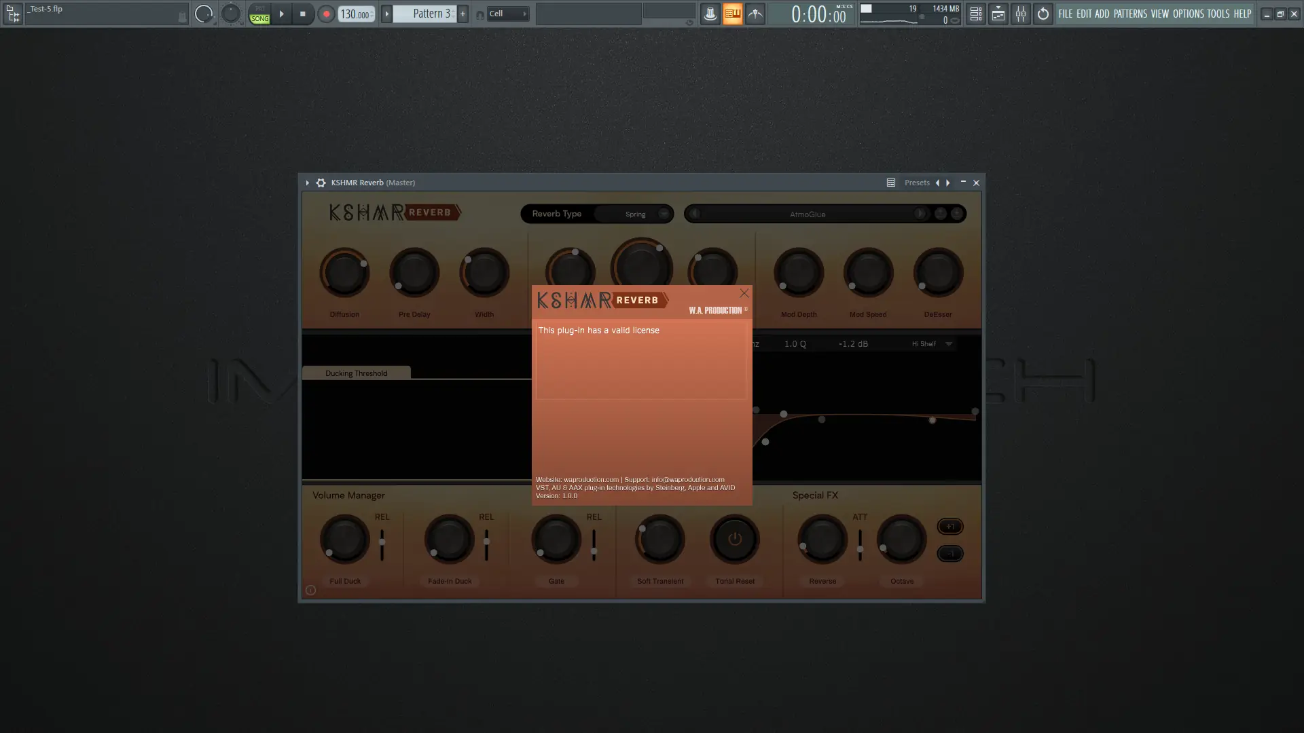Open the mixer window icon
Screen dimensions: 1304x733
1020,14
